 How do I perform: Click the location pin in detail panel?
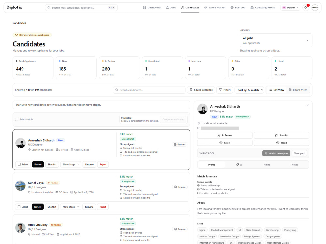(199, 123)
